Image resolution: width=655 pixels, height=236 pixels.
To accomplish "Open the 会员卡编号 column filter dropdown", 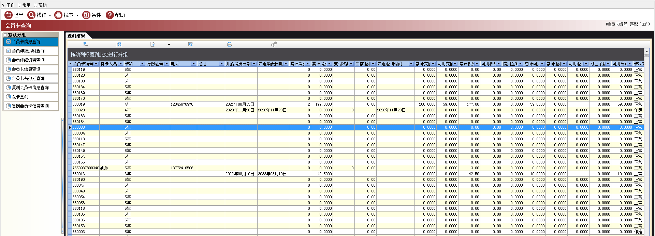I will click(96, 64).
